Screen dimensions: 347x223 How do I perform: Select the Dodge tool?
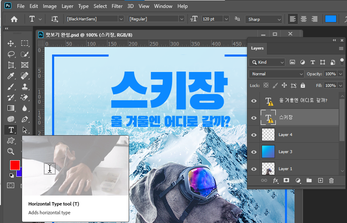click(x=11, y=119)
